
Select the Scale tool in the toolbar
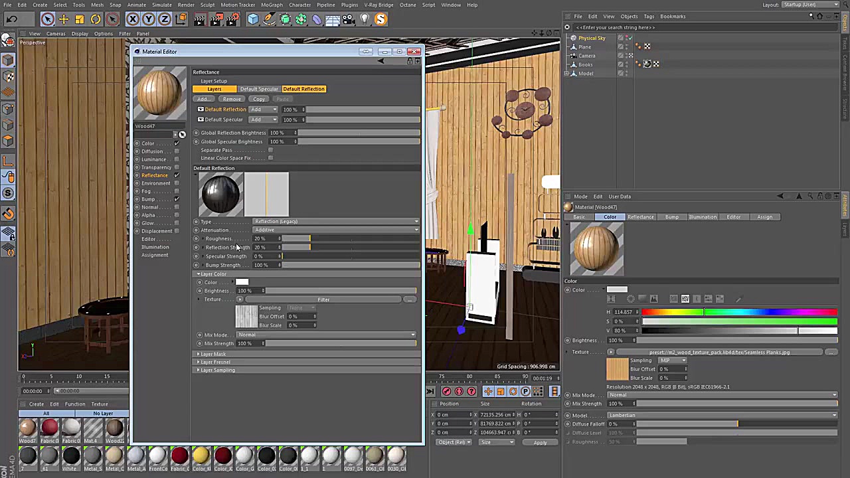click(79, 19)
